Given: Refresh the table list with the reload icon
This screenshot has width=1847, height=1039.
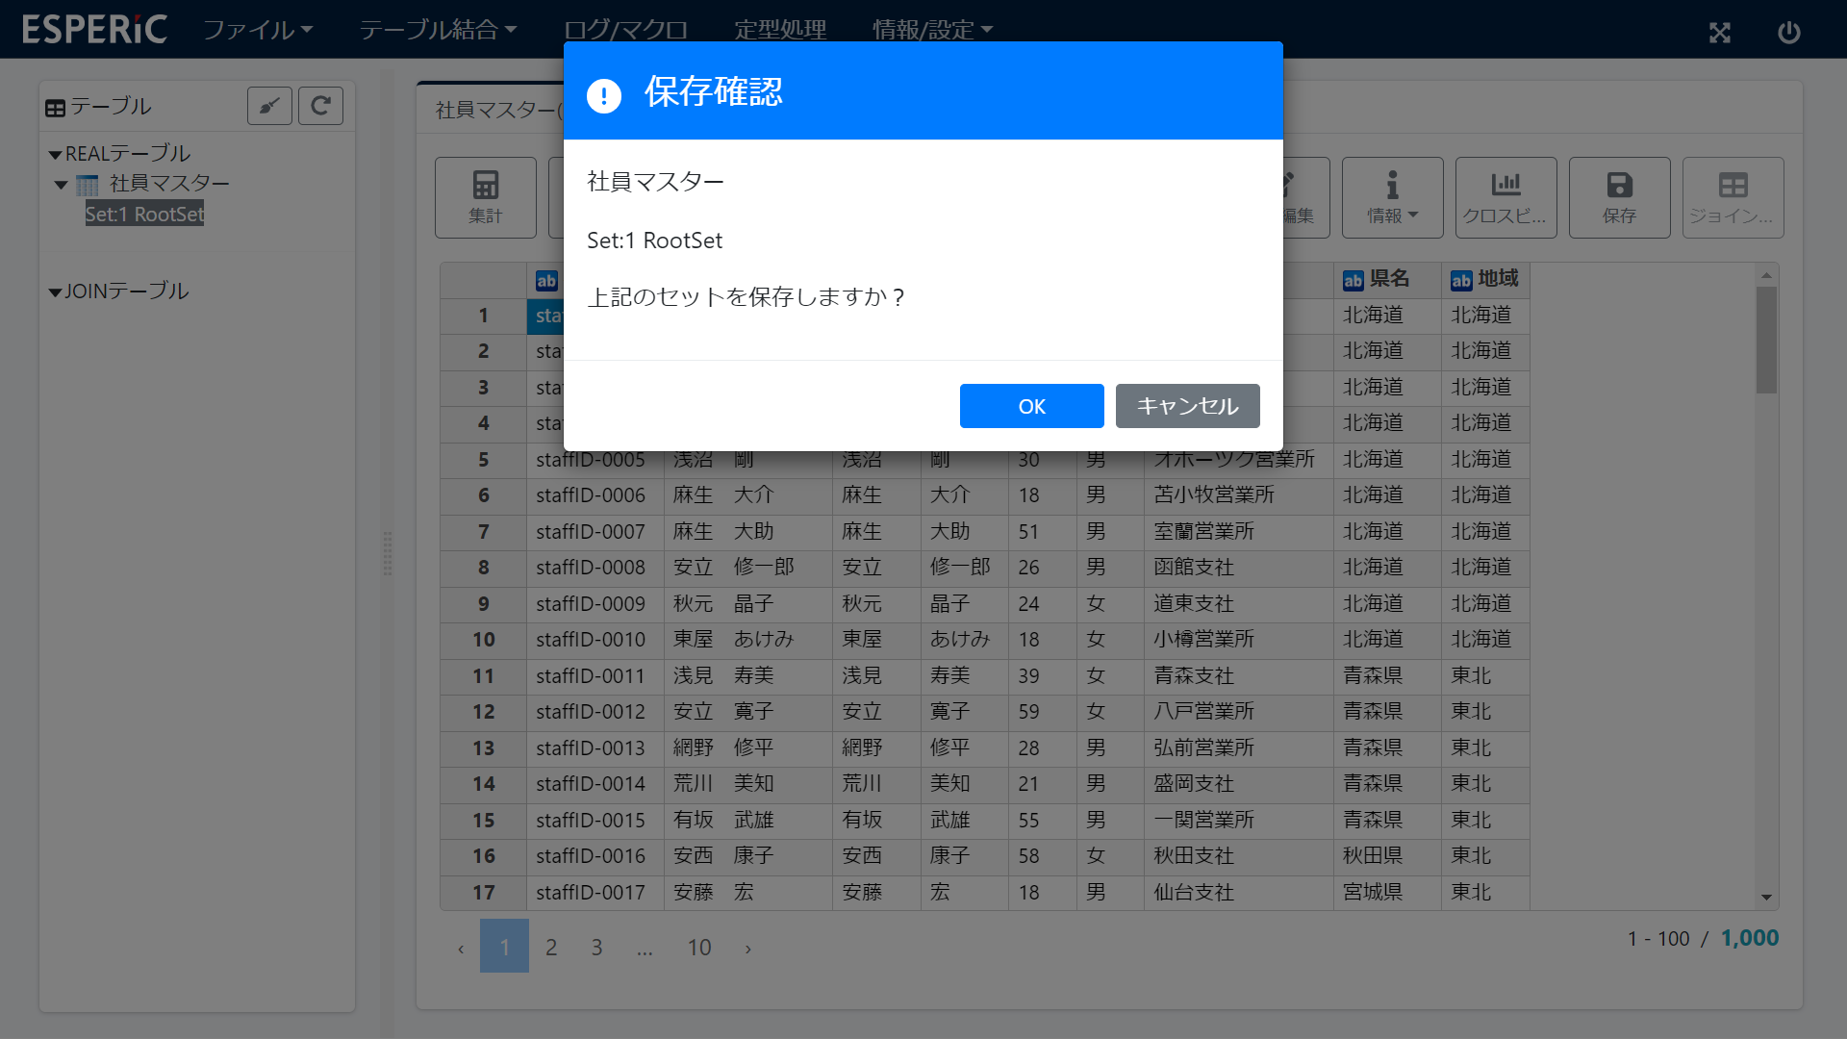Looking at the screenshot, I should (x=320, y=106).
